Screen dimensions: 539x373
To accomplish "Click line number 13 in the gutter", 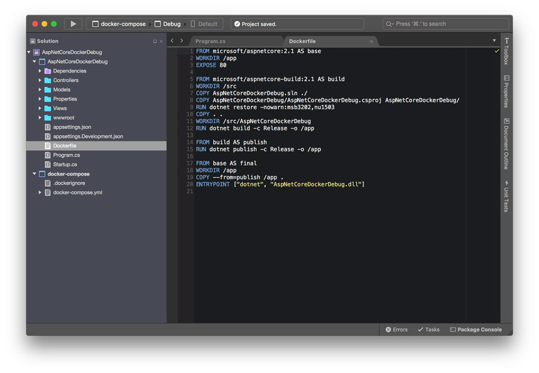I will coord(190,135).
